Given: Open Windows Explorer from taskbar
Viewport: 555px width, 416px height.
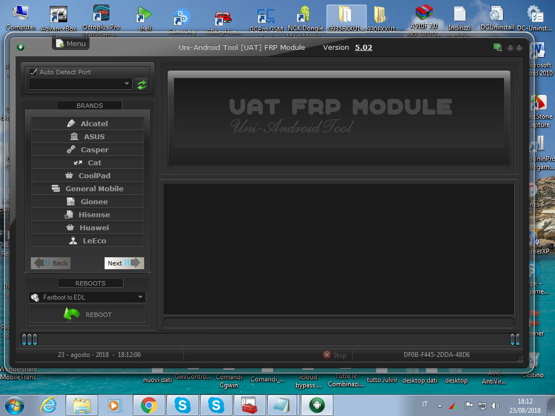Looking at the screenshot, I should coord(81,405).
